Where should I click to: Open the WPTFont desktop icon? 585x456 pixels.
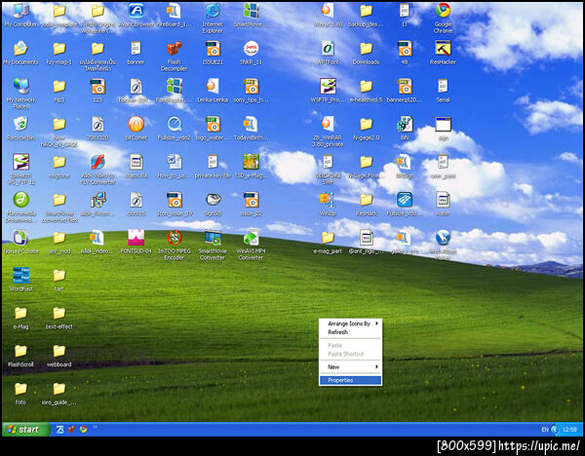328,53
